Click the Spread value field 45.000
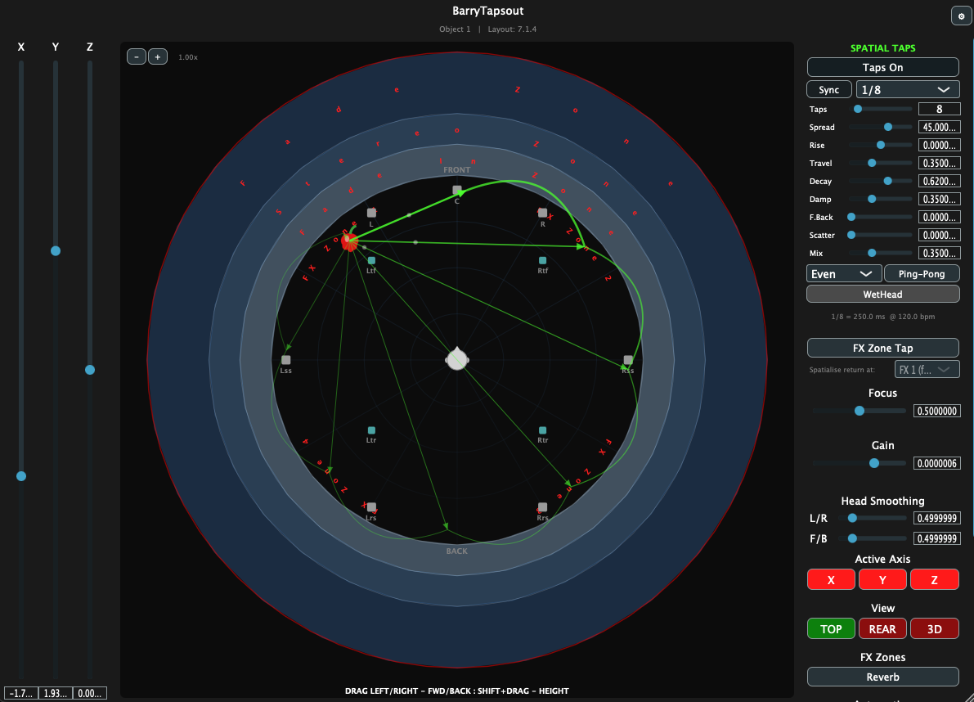The height and width of the screenshot is (702, 974). point(939,127)
